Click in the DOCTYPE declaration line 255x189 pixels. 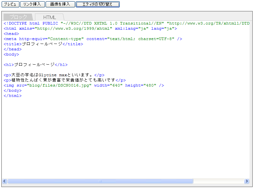click(127, 23)
